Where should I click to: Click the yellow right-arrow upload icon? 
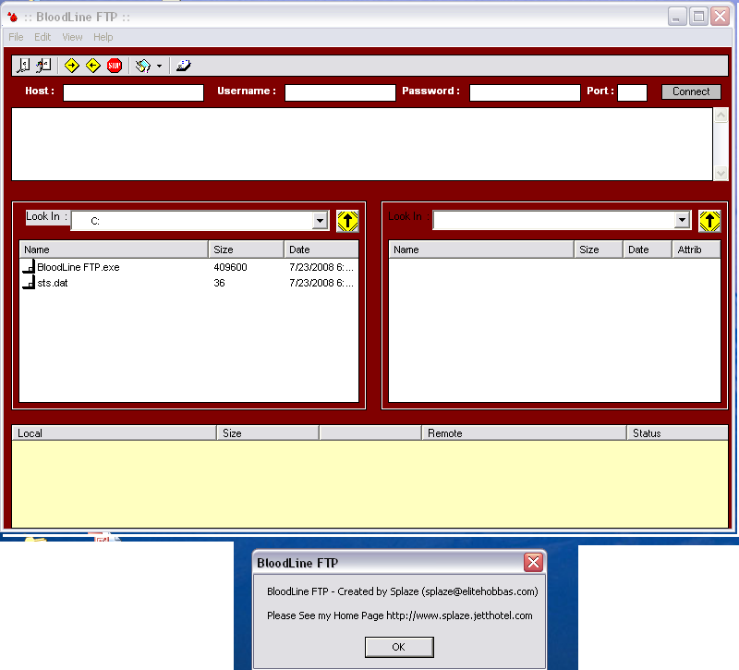coord(72,66)
